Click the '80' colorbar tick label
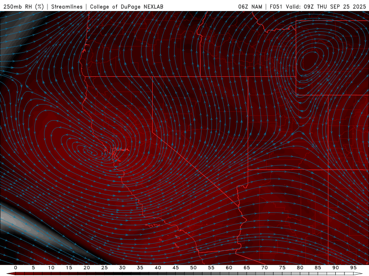This screenshot has height=276, width=369. [300, 268]
